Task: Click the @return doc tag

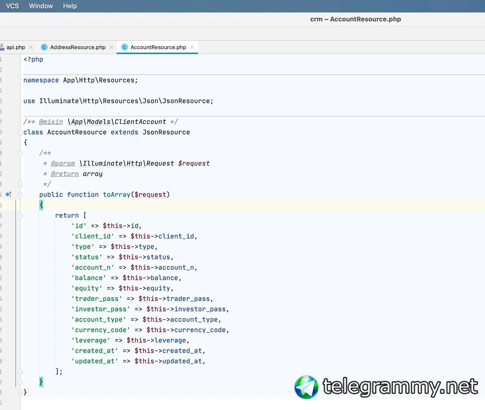Action: click(65, 174)
